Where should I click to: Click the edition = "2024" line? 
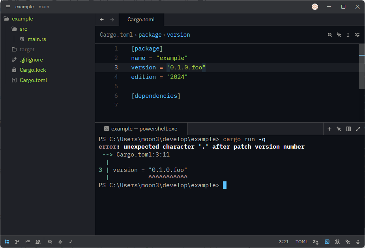[x=159, y=77]
